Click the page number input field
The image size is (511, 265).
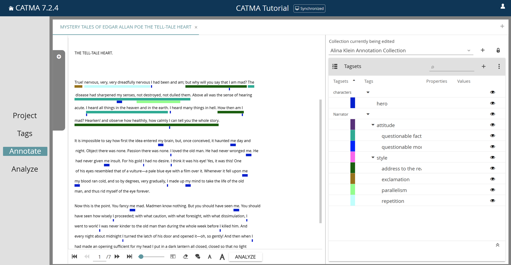click(x=99, y=257)
